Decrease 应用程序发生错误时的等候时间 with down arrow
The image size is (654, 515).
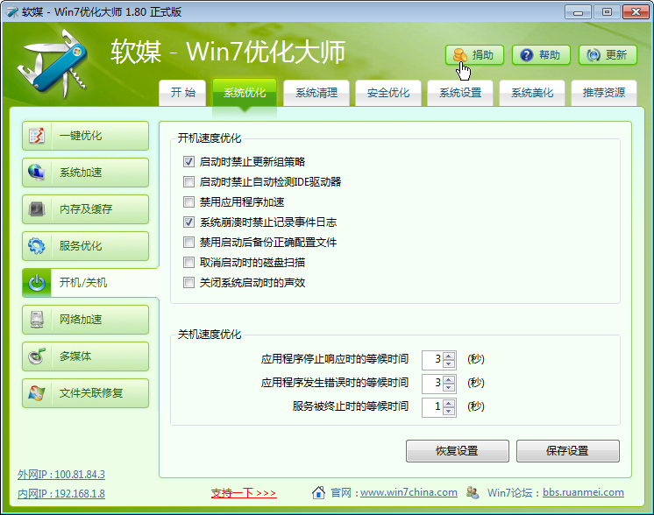point(449,387)
